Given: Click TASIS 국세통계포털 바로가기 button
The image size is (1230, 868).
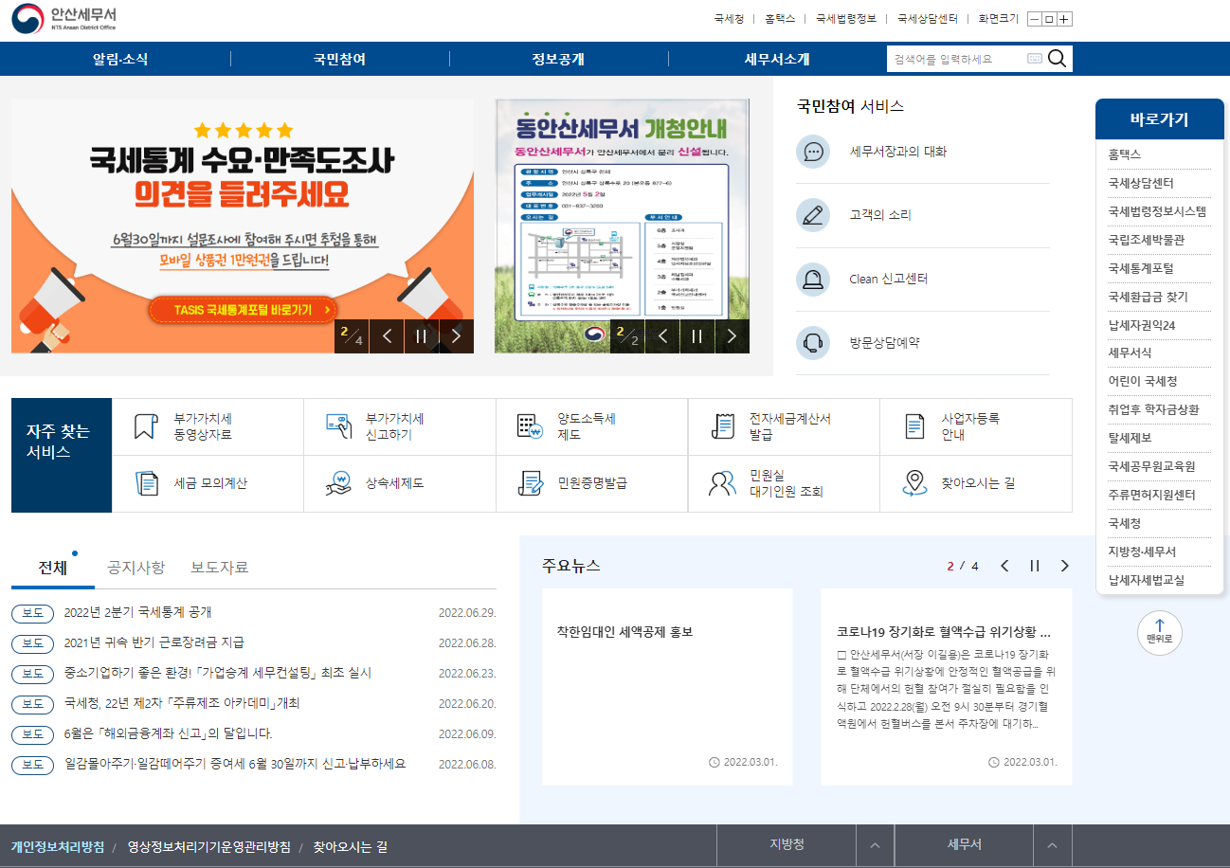Looking at the screenshot, I should click(x=243, y=310).
